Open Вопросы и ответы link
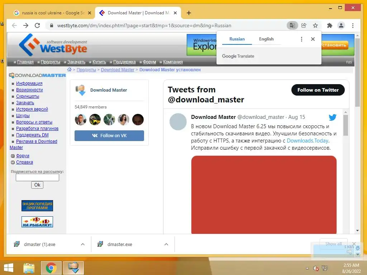 coord(34,122)
